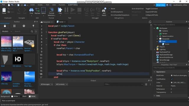Toggle the CastShadow checkbox
Screen dimensions: 189x106
pos(172,79)
